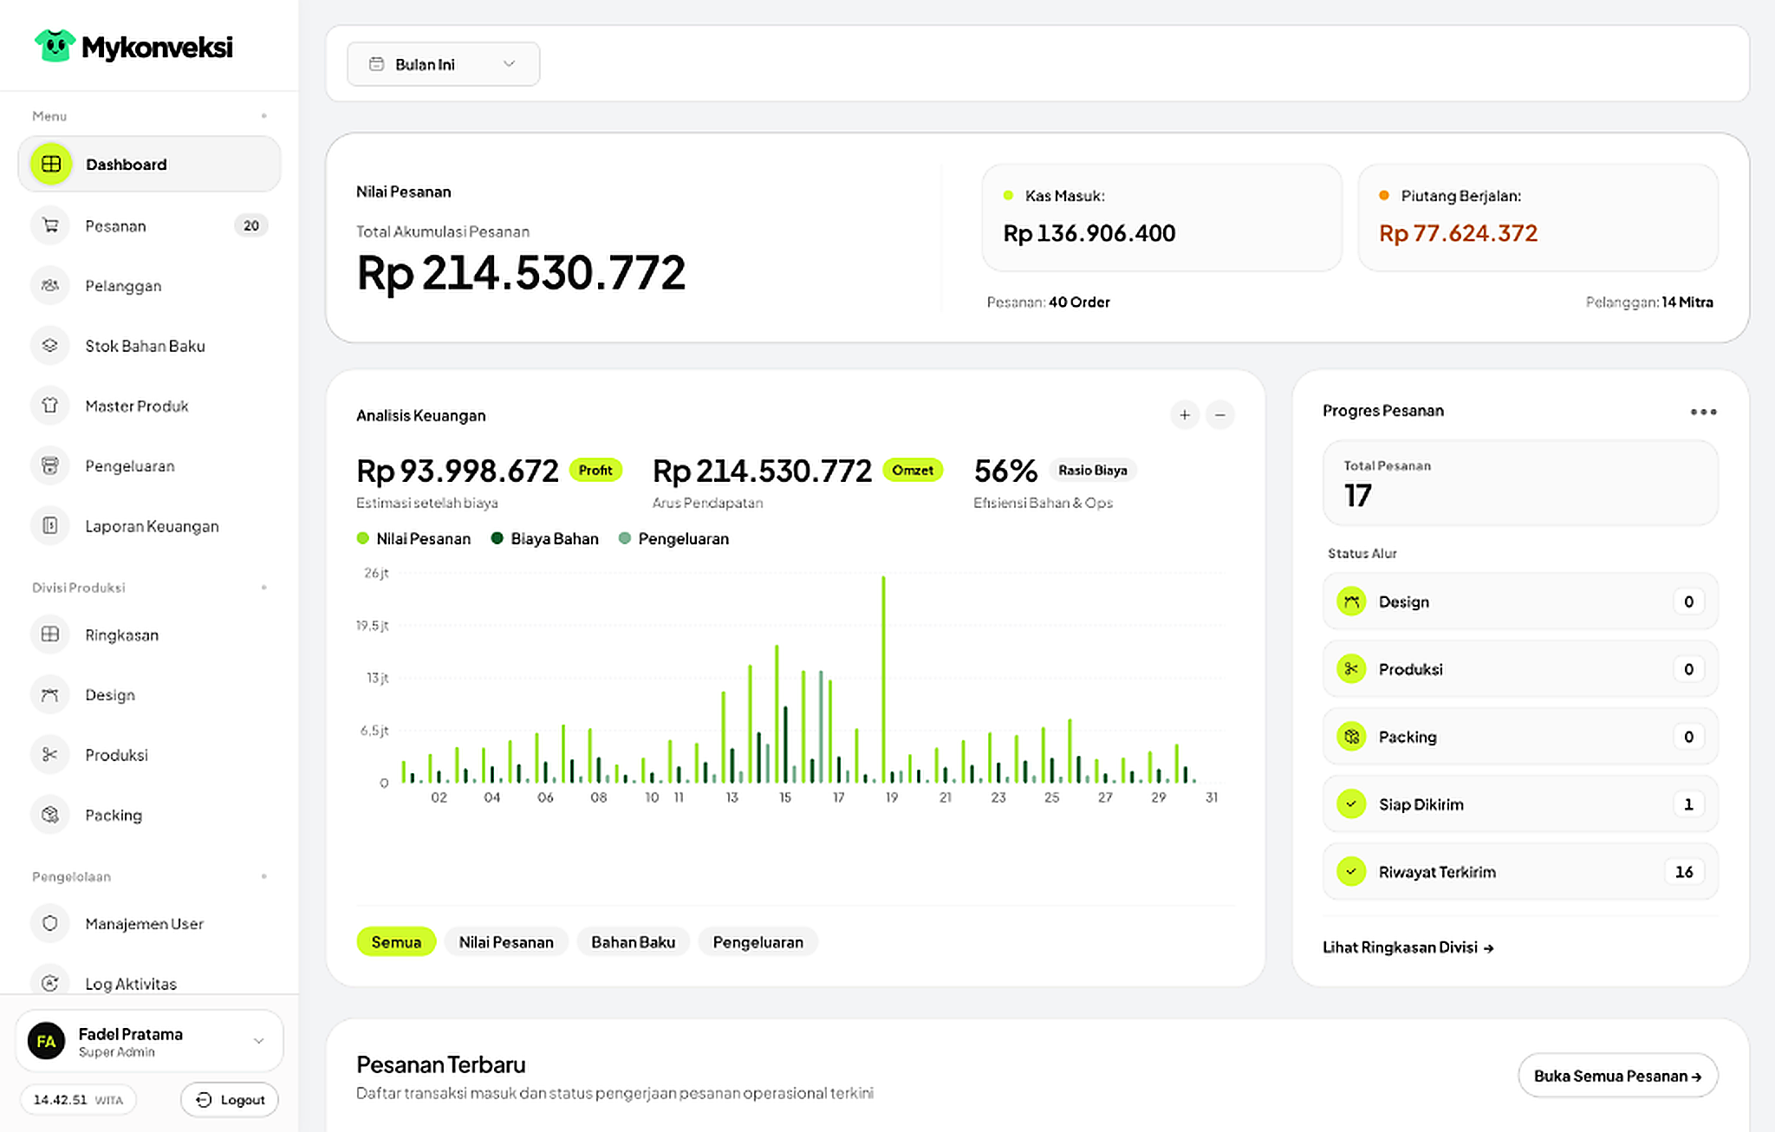Image resolution: width=1775 pixels, height=1132 pixels.
Task: Open the Siap Dikirim status row
Action: [x=1520, y=804]
